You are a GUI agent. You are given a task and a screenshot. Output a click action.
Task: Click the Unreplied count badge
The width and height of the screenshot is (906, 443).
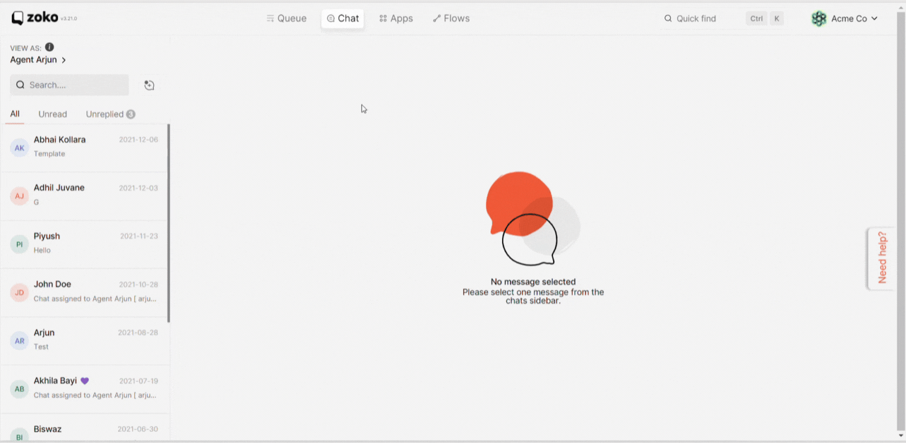click(131, 114)
